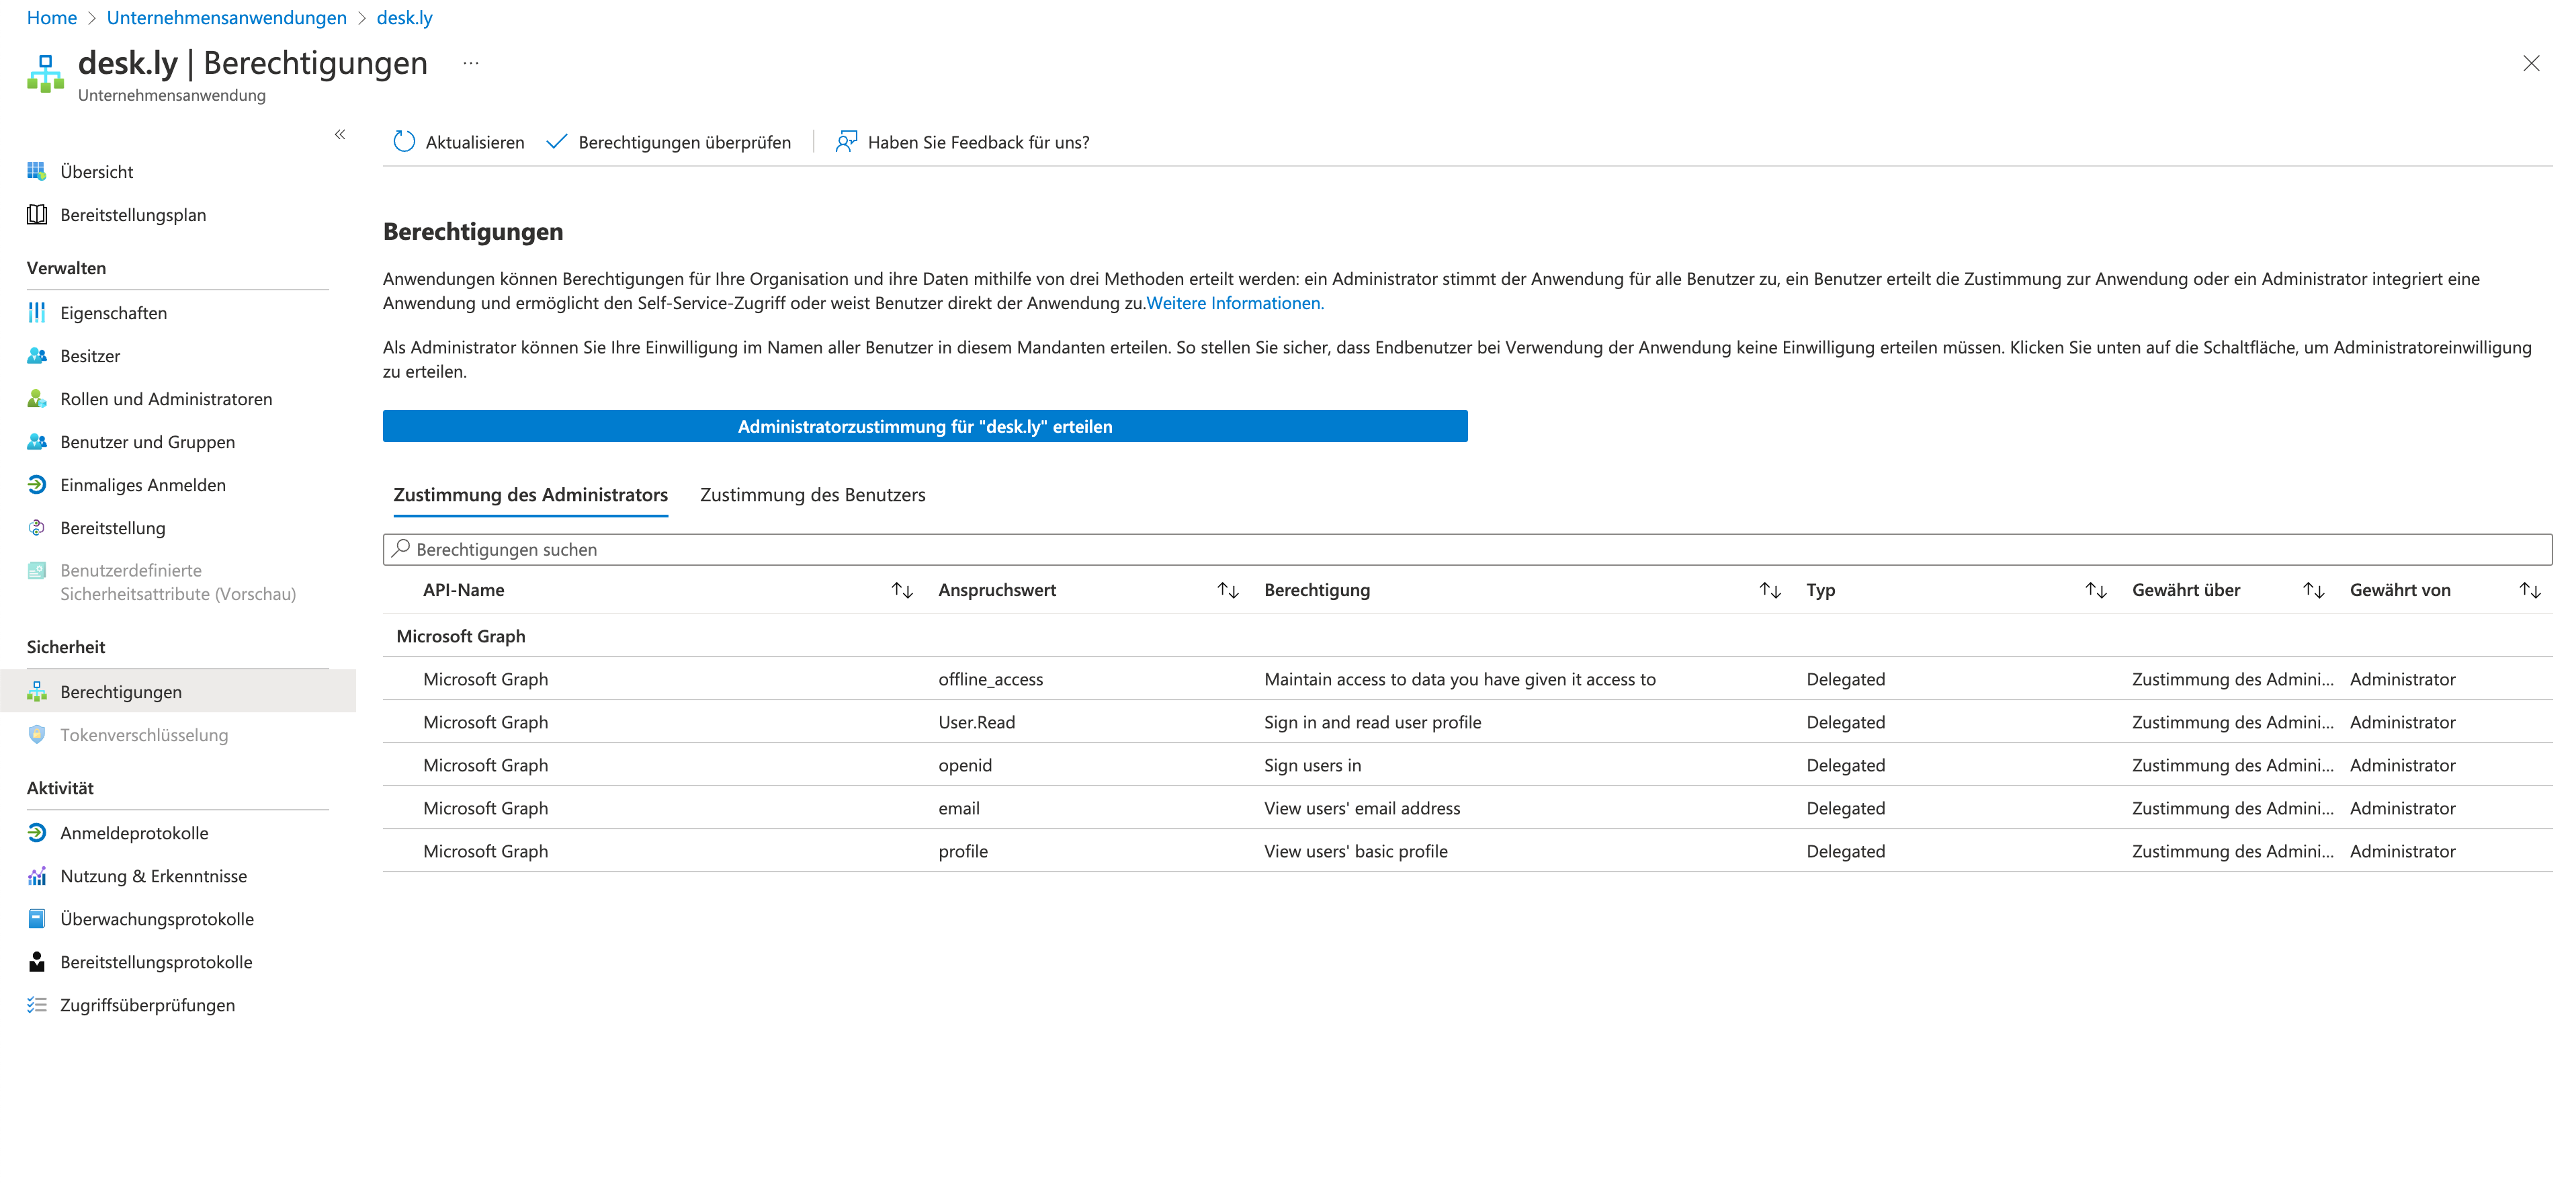Select Zustimmung des Administrators tab
2576x1184 pixels.
530,494
